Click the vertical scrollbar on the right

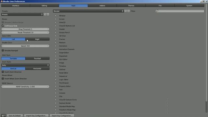(x=206, y=53)
